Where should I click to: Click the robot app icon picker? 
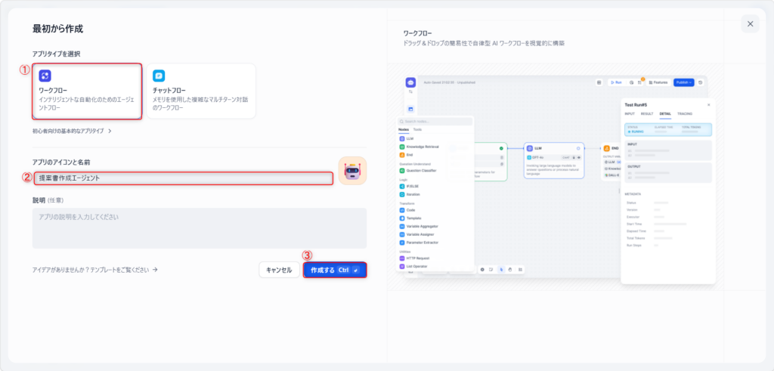pyautogui.click(x=352, y=172)
